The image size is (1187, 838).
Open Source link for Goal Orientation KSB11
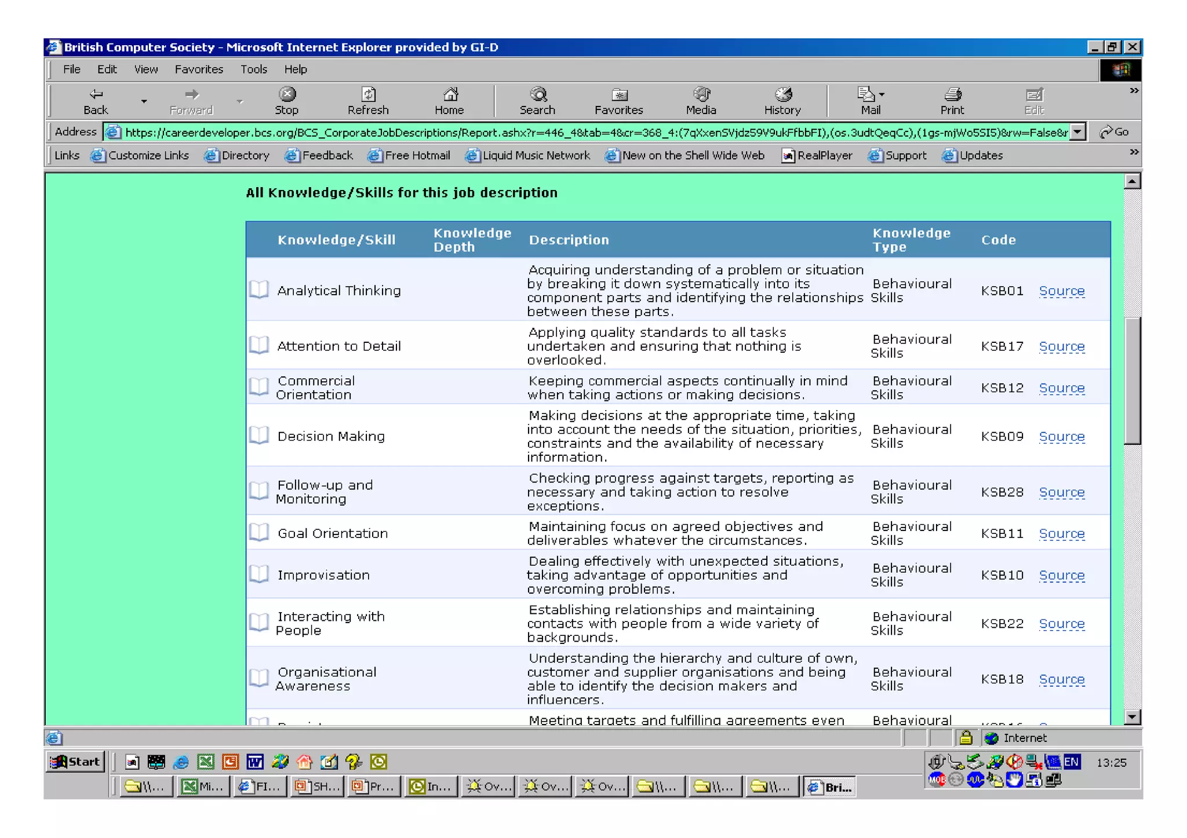pyautogui.click(x=1061, y=533)
